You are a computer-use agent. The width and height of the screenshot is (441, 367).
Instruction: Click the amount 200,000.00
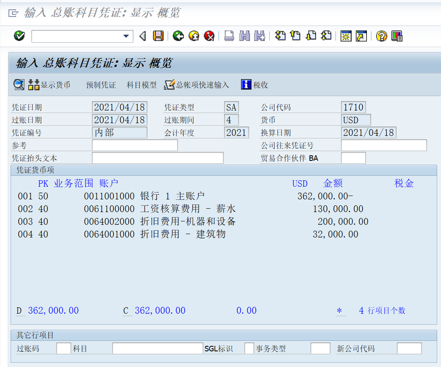pyautogui.click(x=343, y=221)
